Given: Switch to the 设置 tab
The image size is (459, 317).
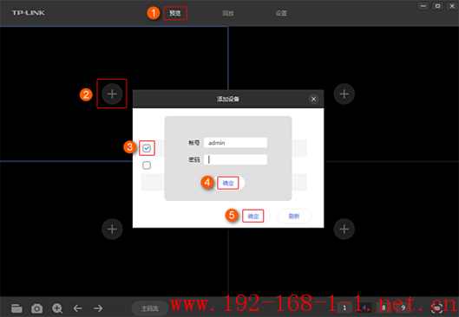Looking at the screenshot, I should [281, 13].
